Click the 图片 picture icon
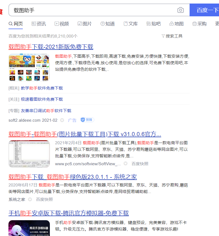The image size is (219, 236). coord(80,24)
